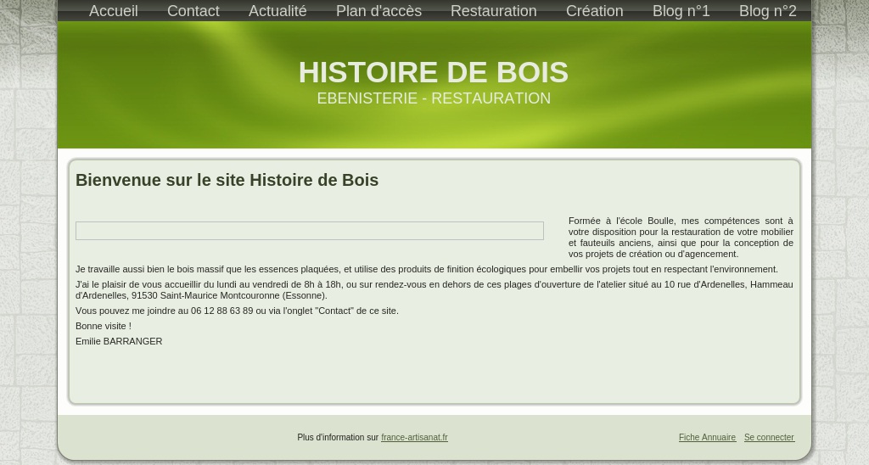Open the Actualité section

[x=278, y=10]
